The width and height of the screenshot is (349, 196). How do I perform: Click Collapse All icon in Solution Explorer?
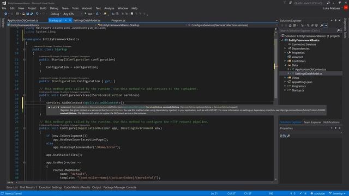click(x=312, y=26)
